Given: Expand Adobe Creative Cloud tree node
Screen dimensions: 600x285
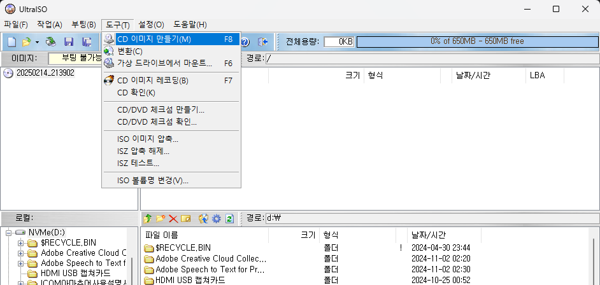Looking at the screenshot, I should coord(21,253).
